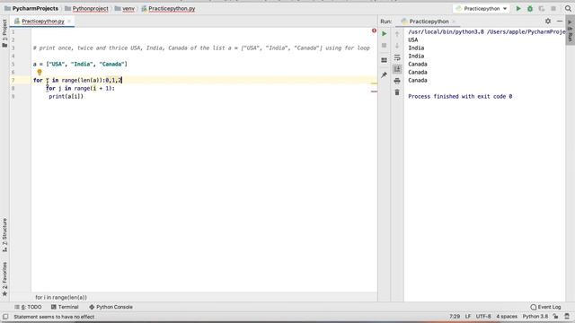Screen dimensions: 575x323
Task: Close the Practicepython run tab
Action: pos(454,22)
